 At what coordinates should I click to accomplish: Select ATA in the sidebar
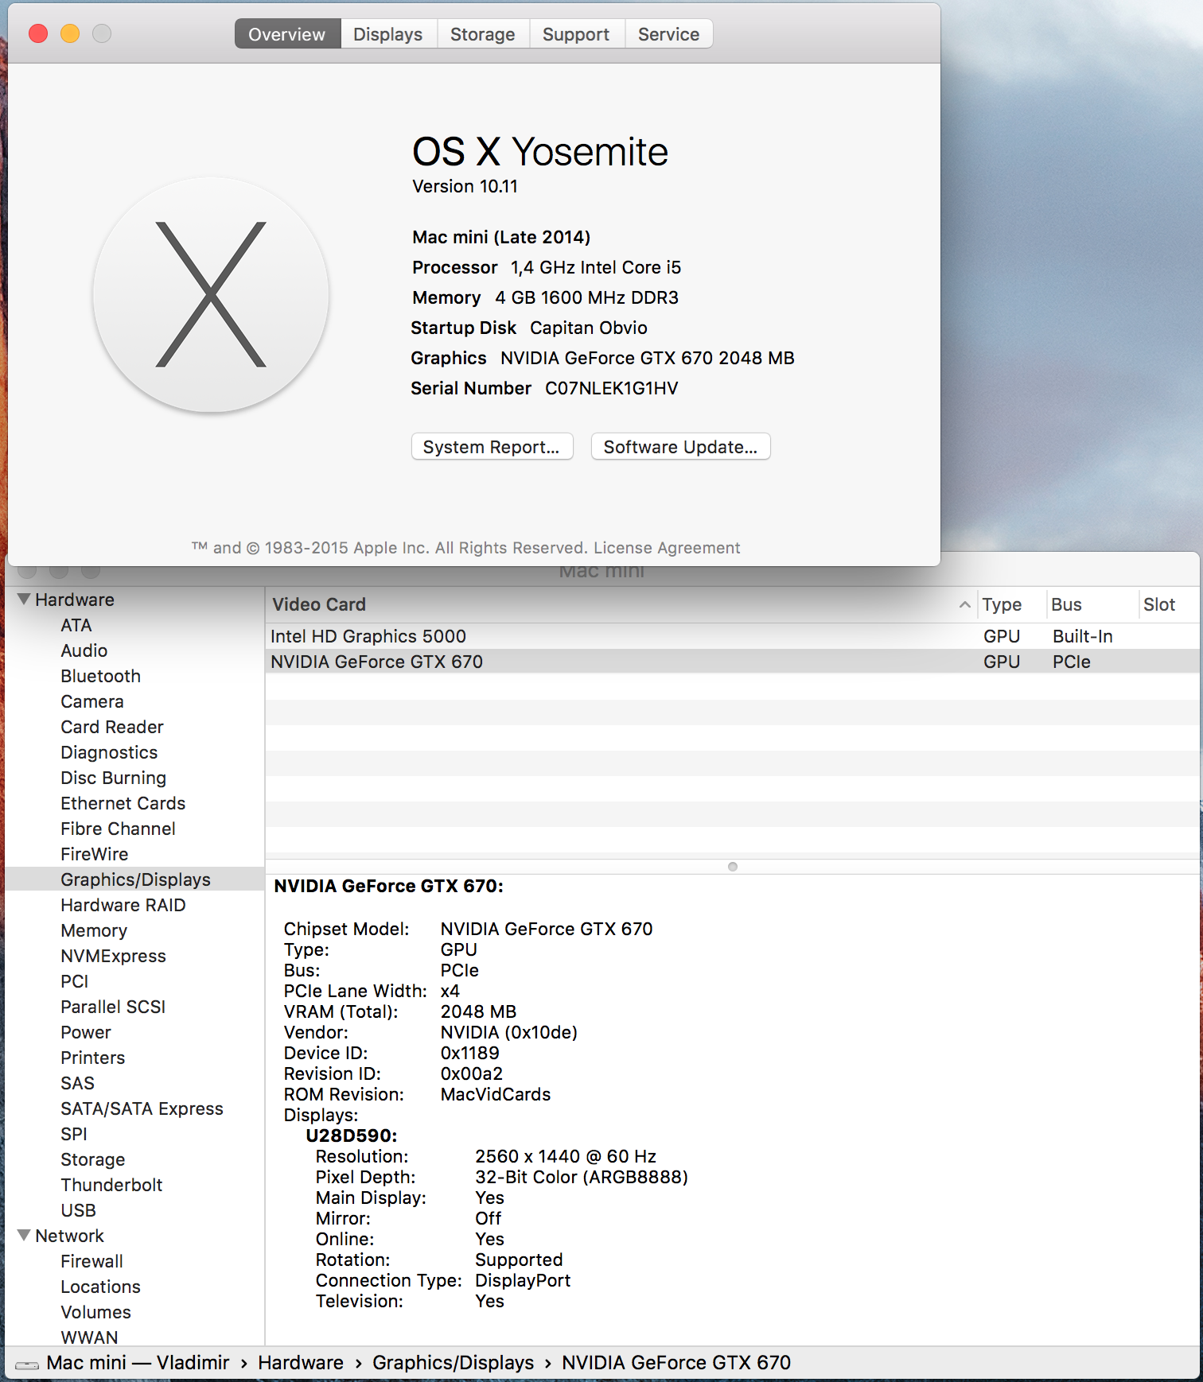[x=76, y=625]
